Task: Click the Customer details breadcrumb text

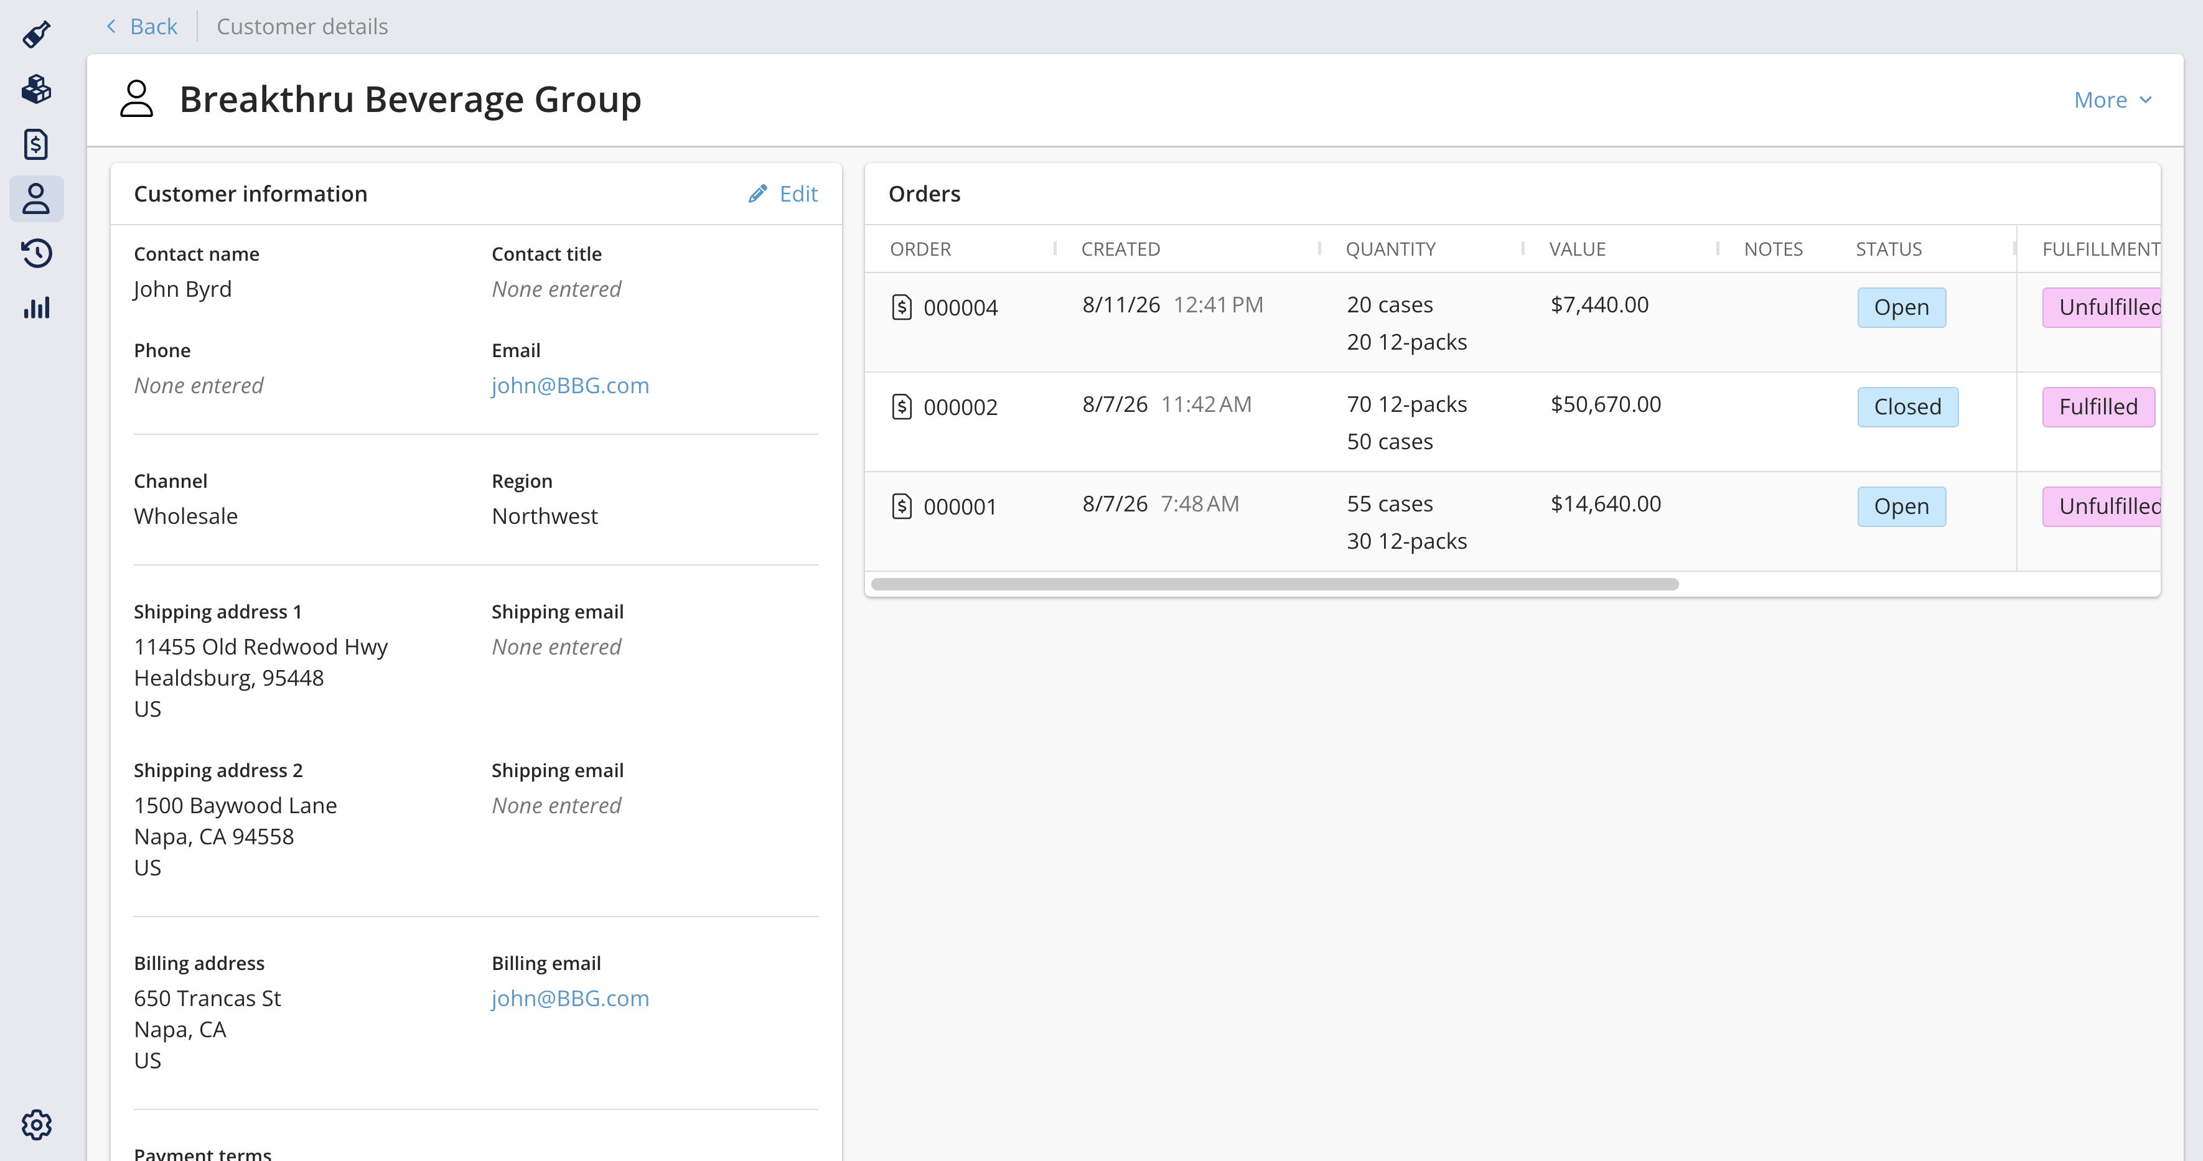Action: [302, 27]
